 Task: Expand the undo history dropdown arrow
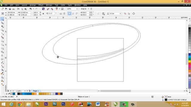point(33,9)
